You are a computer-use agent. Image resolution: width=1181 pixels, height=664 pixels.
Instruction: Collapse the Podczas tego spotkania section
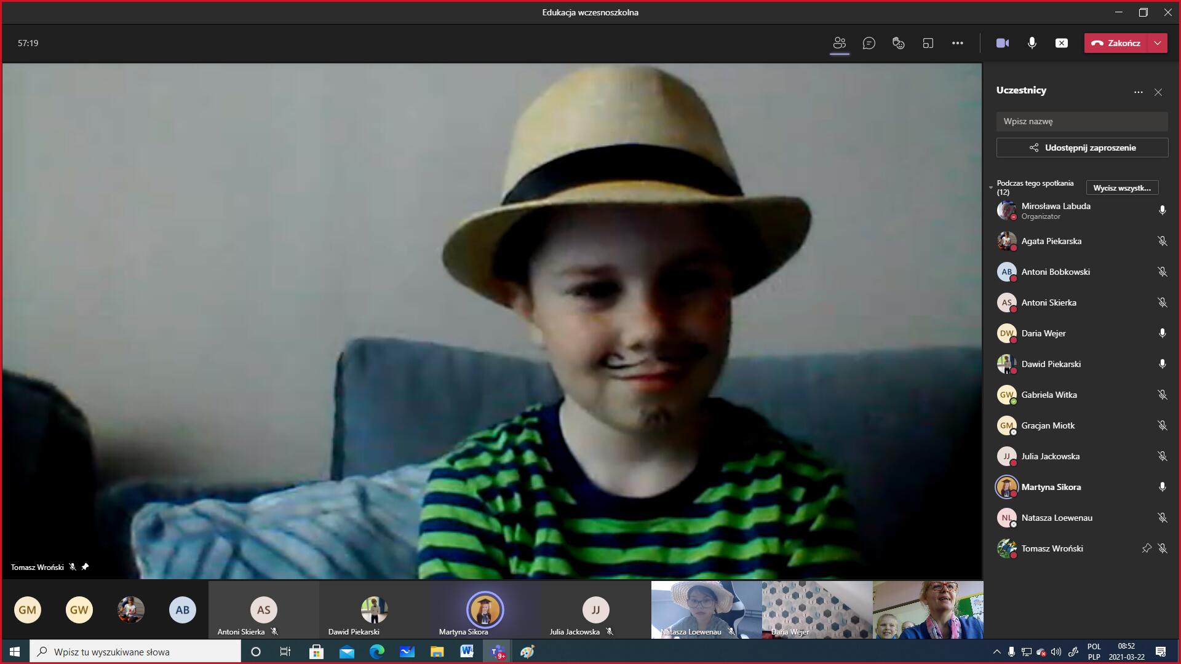(991, 187)
